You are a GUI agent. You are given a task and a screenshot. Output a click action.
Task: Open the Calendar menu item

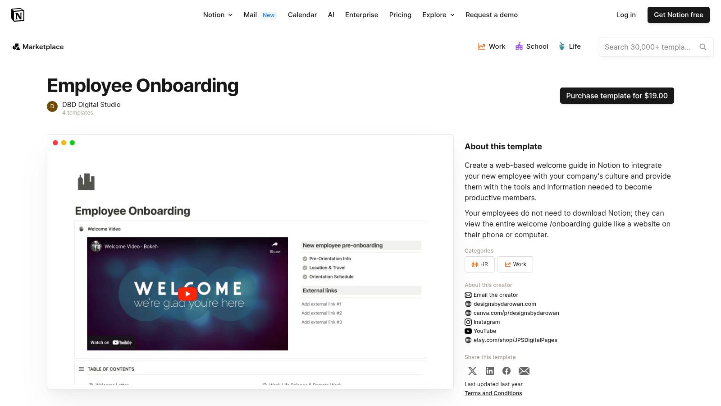pyautogui.click(x=302, y=15)
